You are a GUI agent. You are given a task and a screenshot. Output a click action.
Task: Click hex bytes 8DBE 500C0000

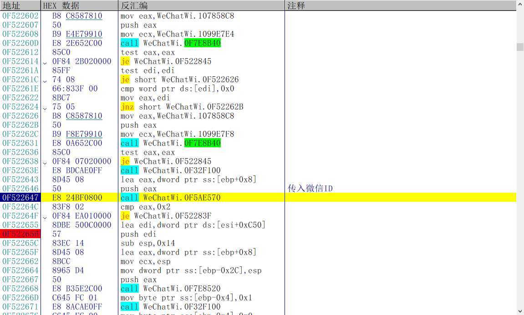click(81, 225)
